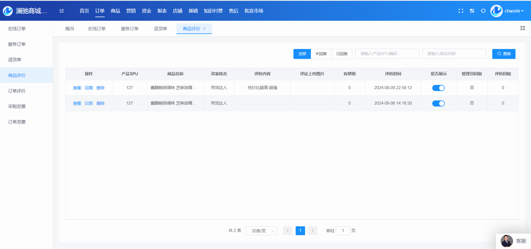Enter fullscreen mode via header icon

point(461,11)
